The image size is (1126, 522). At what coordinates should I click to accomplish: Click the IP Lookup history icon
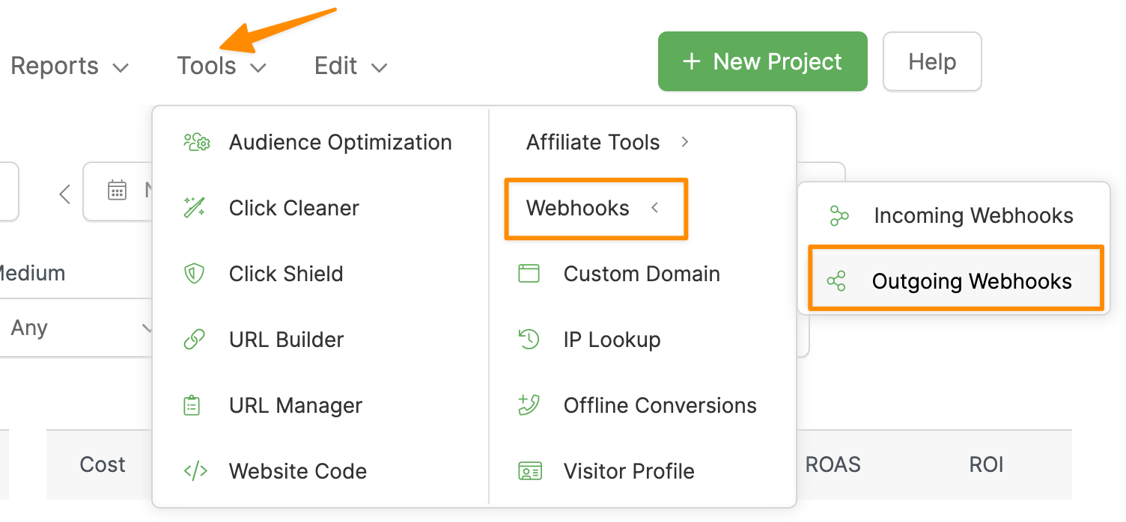(x=529, y=340)
